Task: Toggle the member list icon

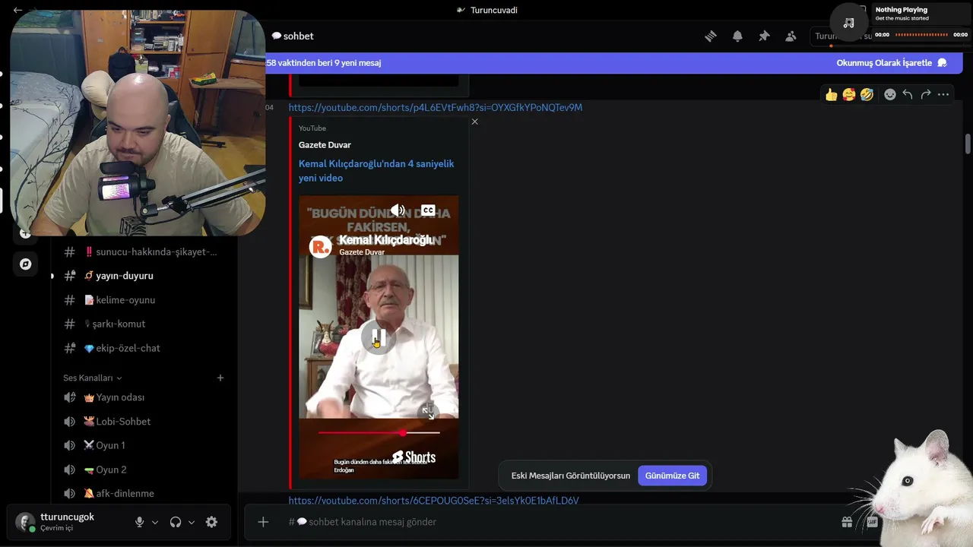Action: pyautogui.click(x=791, y=36)
